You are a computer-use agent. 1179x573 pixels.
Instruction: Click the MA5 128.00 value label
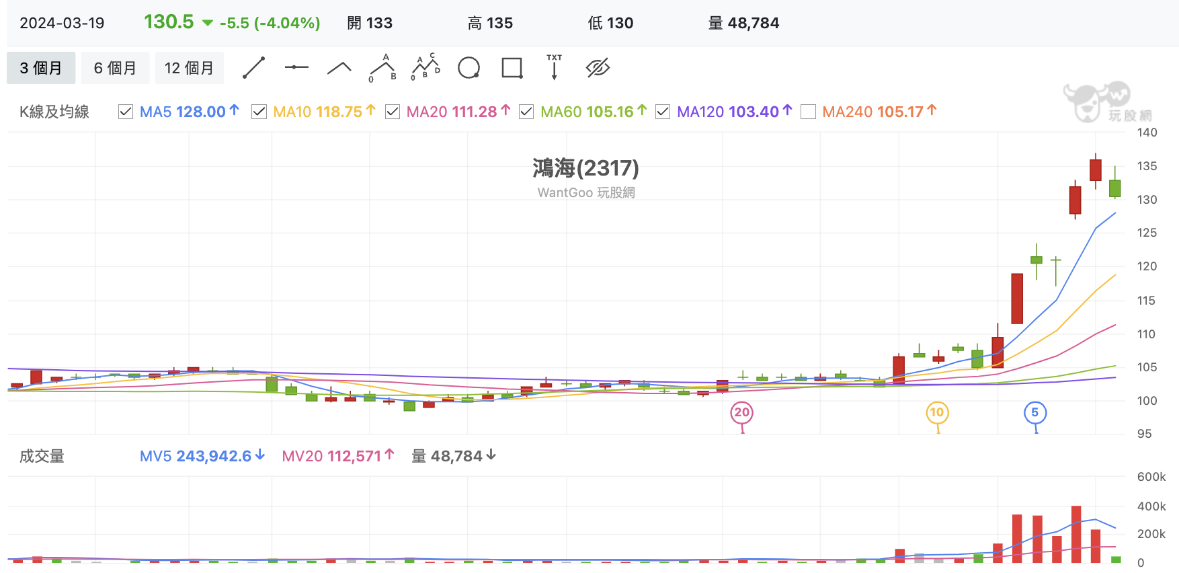(x=190, y=112)
